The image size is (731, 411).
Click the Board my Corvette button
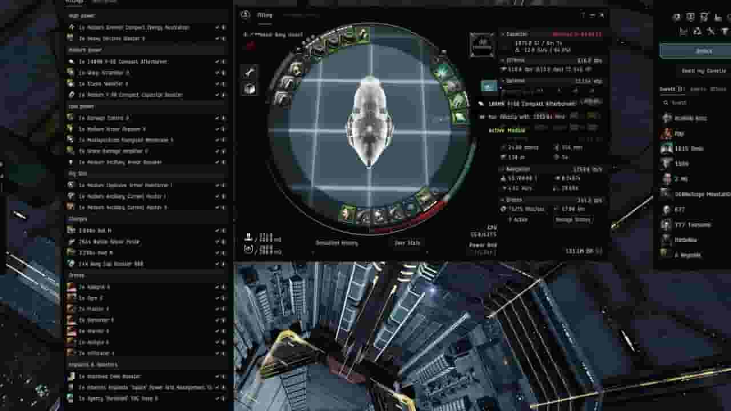pyautogui.click(x=704, y=71)
